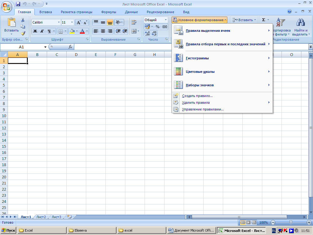The height and width of the screenshot is (235, 313).
Task: Decrease the font size with the small A
Action: click(x=85, y=22)
